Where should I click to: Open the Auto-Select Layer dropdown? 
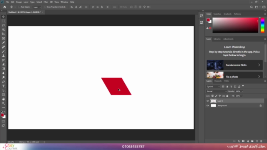click(37, 7)
